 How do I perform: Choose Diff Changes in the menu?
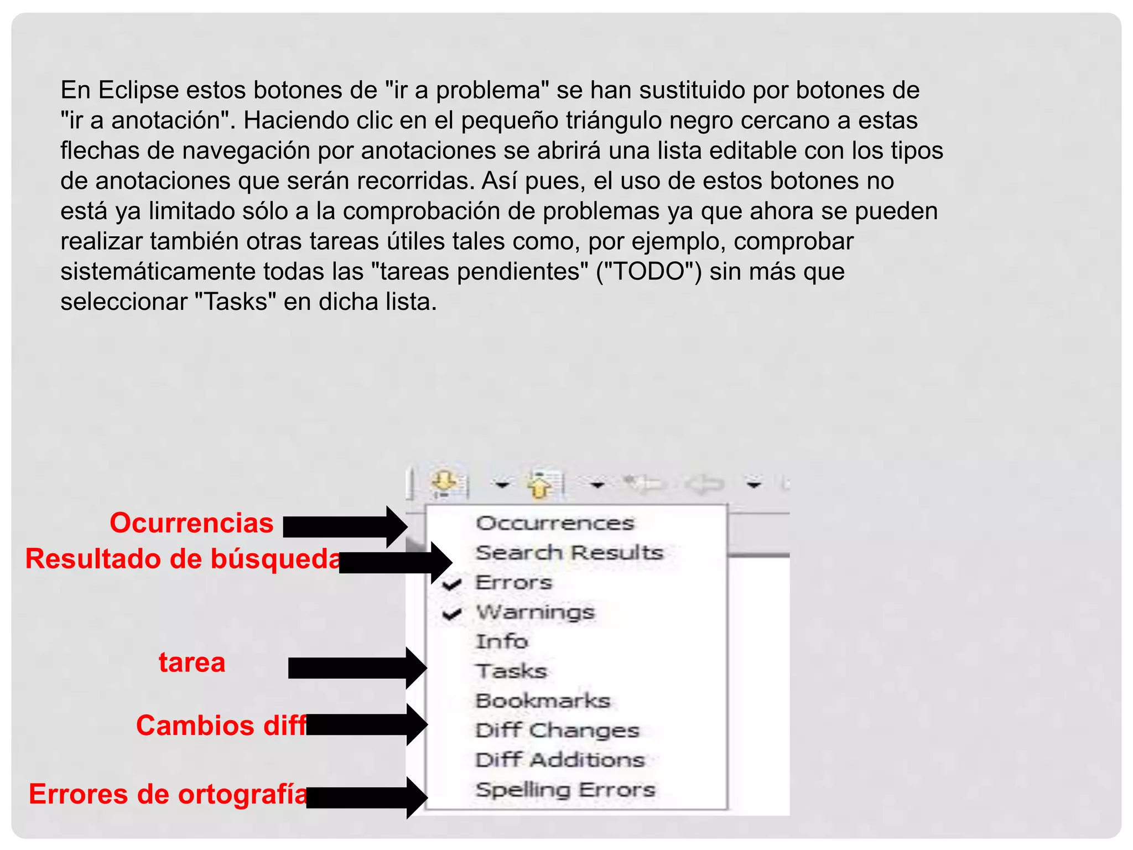click(x=575, y=730)
